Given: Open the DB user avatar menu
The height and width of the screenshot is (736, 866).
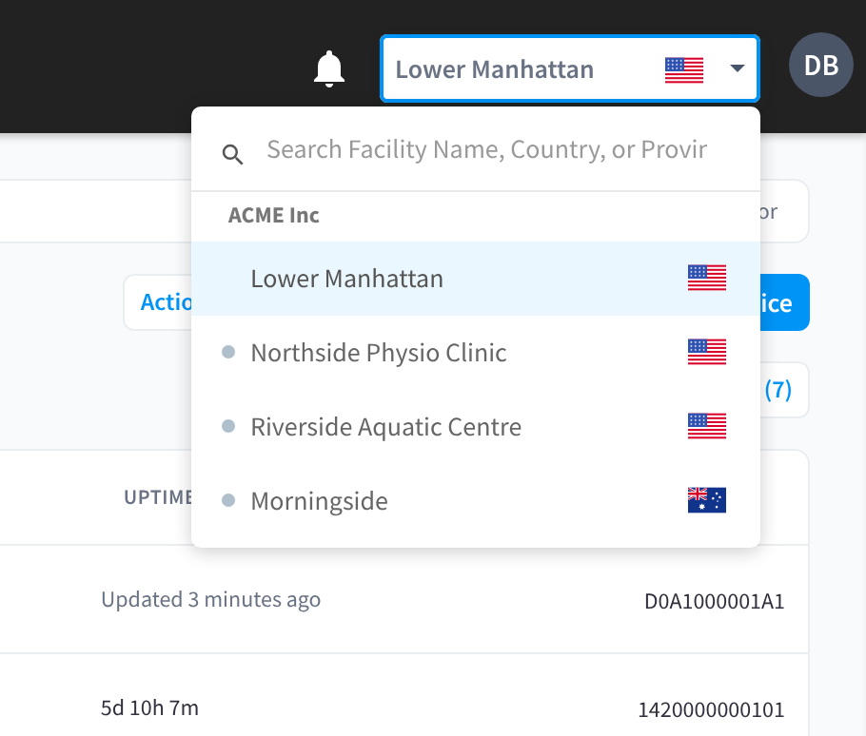Looking at the screenshot, I should pos(820,65).
